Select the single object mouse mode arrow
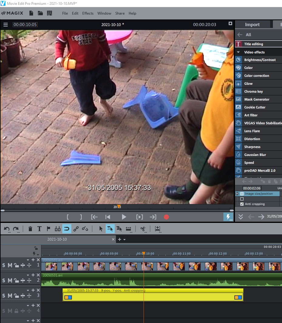Image resolution: width=282 pixels, height=323 pixels. point(101,229)
